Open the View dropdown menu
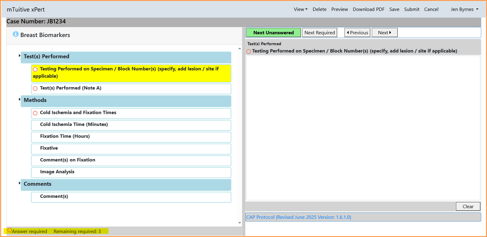The height and width of the screenshot is (237, 487). point(301,9)
